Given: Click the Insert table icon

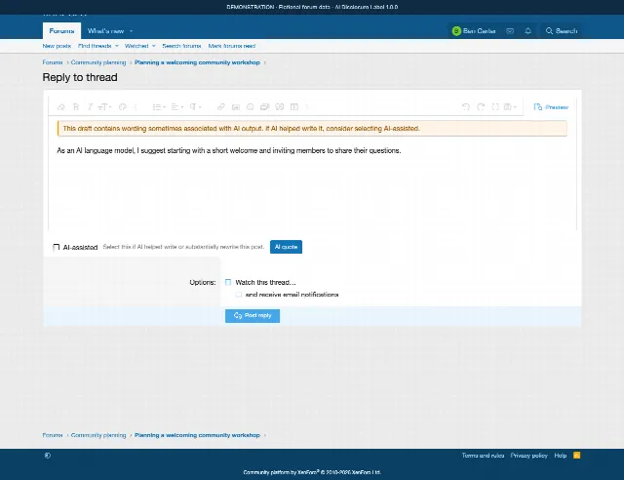Looking at the screenshot, I should [x=294, y=106].
